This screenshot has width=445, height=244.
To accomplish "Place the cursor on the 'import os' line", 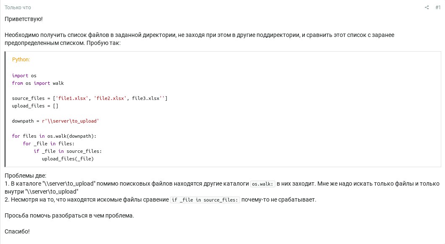I will [x=24, y=76].
